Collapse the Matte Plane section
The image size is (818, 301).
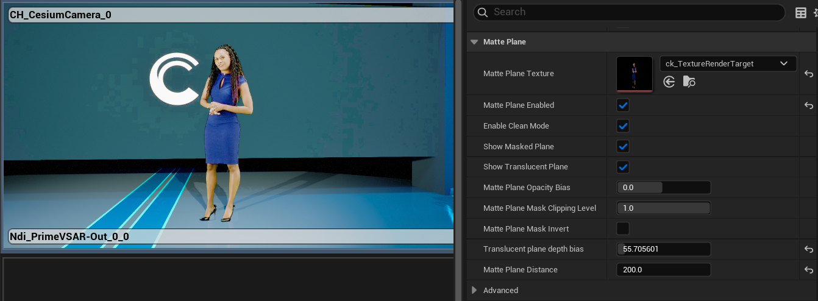click(x=474, y=42)
